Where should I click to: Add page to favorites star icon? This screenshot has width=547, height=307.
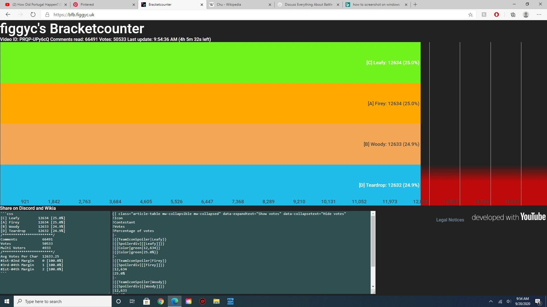click(470, 14)
